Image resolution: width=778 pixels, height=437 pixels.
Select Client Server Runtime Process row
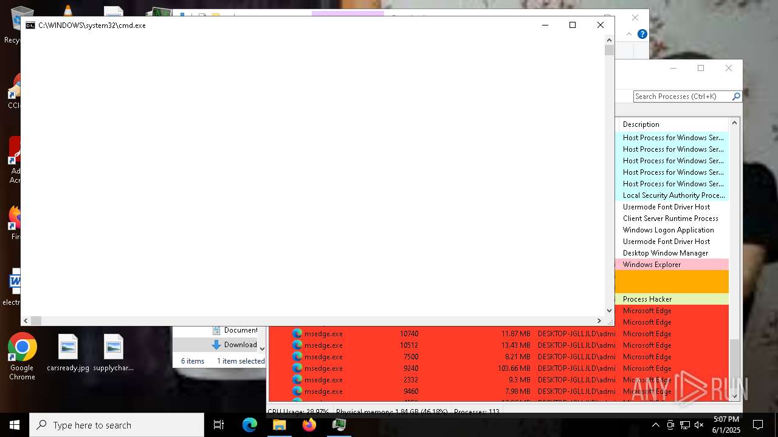tap(672, 218)
